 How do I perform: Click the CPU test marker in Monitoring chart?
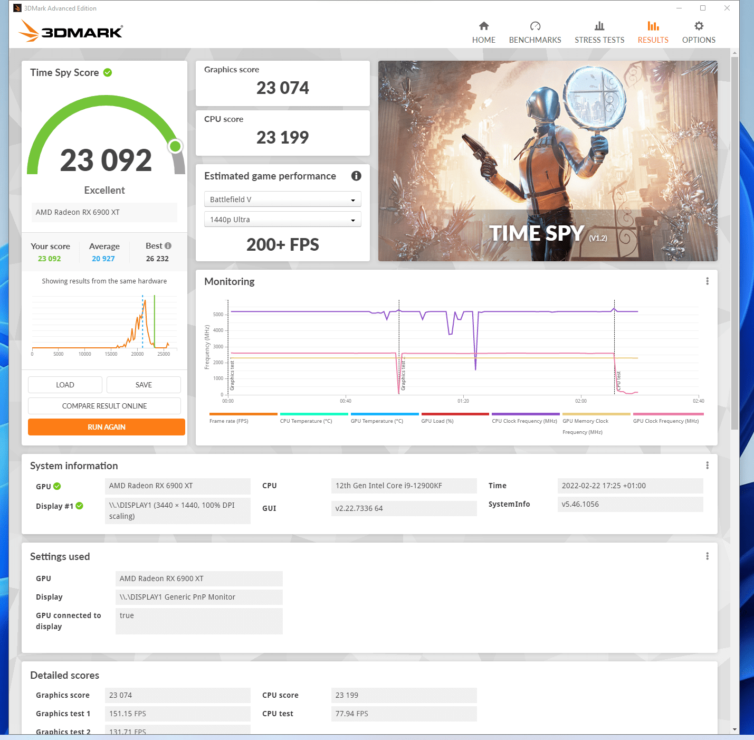pyautogui.click(x=618, y=381)
